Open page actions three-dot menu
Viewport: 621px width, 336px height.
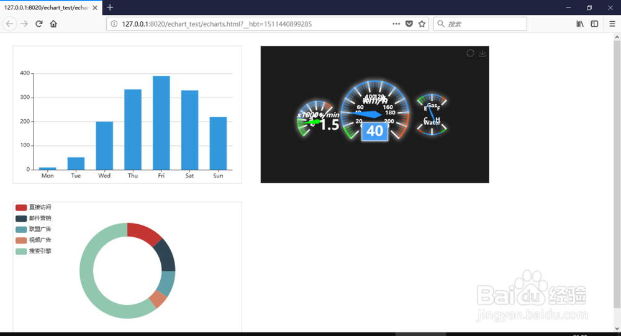click(x=396, y=24)
